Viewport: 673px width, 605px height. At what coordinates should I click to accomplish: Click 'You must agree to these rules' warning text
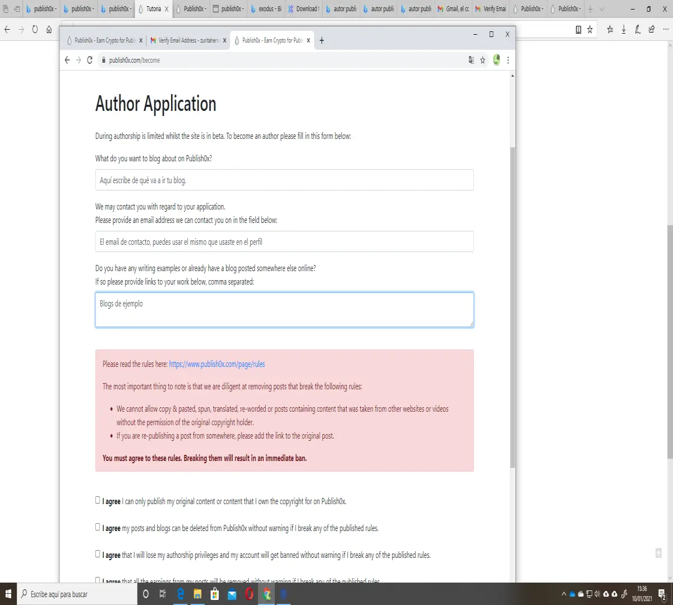pos(205,458)
